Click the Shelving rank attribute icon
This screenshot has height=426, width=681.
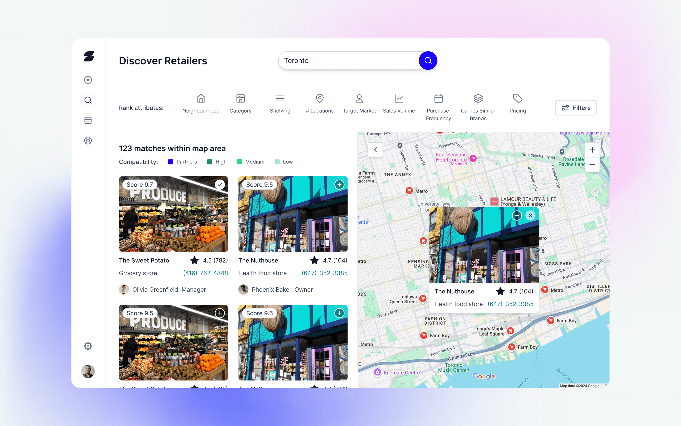pos(280,98)
